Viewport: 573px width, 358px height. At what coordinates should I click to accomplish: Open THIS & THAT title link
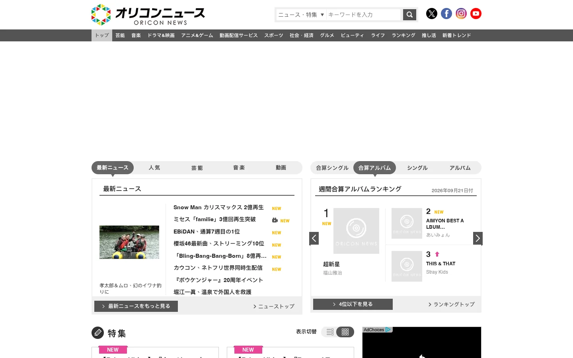point(441,264)
